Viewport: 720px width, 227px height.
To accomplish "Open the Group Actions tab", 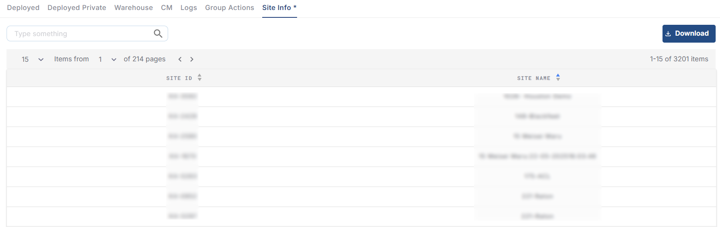I will tap(230, 8).
